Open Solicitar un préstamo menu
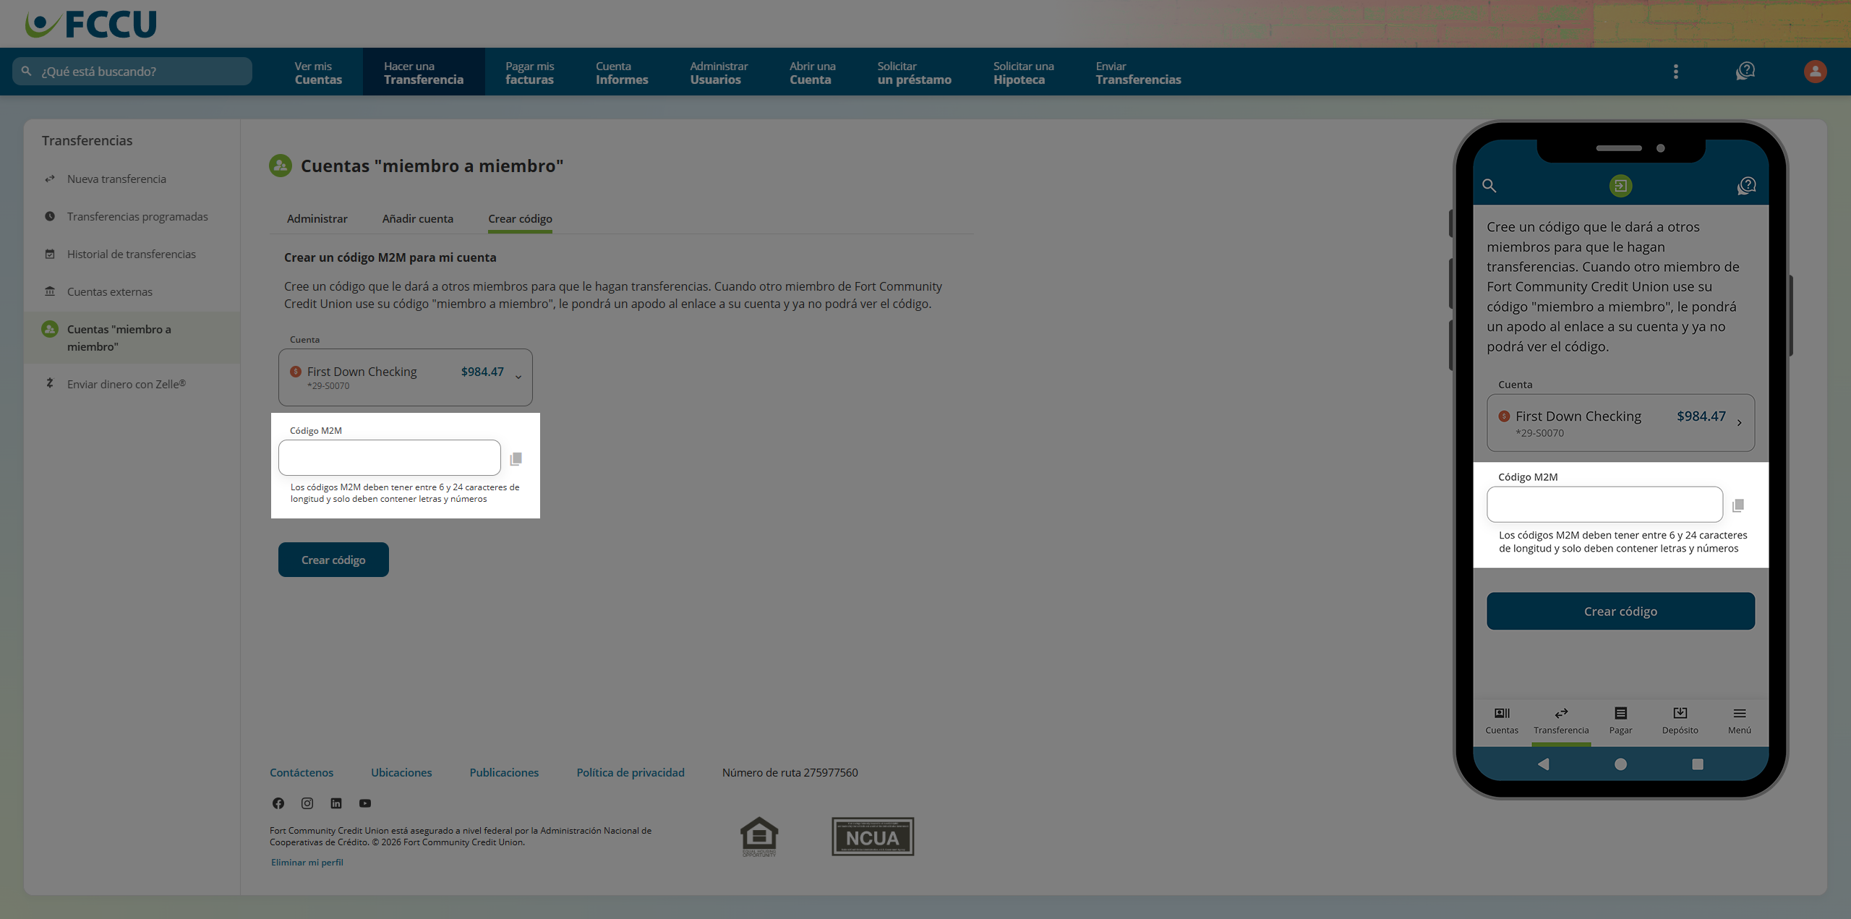This screenshot has height=919, width=1851. tap(915, 72)
